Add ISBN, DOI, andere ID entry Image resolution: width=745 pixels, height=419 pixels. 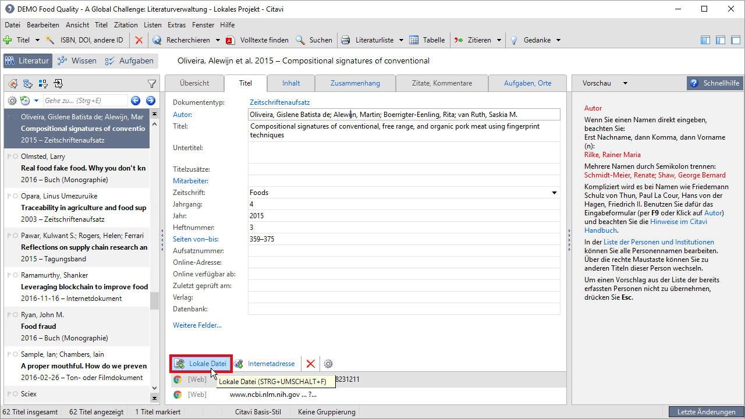85,40
